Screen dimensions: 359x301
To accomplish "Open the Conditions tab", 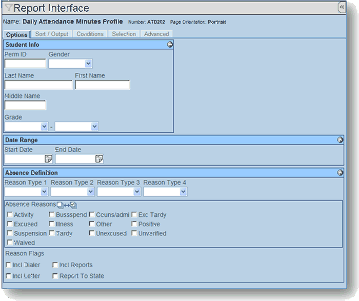I will coord(90,34).
